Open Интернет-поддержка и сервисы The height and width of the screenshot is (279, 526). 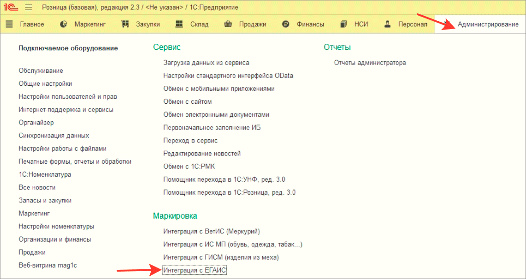point(66,109)
